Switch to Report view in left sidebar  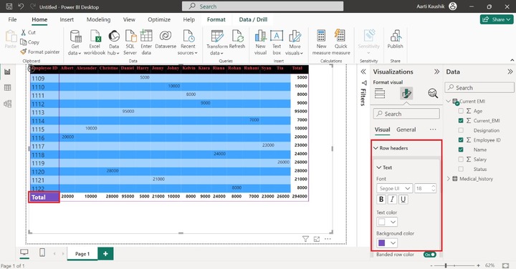pyautogui.click(x=7, y=72)
